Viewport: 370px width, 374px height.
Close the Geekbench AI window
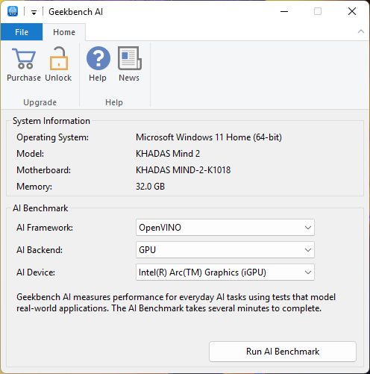[x=352, y=11]
